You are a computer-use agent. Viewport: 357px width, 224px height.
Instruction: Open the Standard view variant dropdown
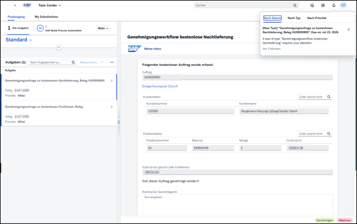(19, 39)
